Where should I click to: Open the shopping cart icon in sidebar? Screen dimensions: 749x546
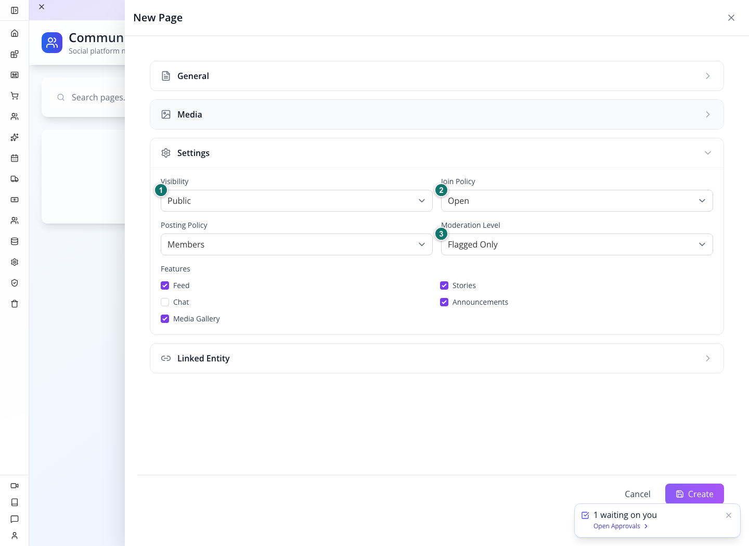pos(15,96)
